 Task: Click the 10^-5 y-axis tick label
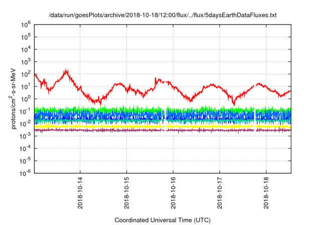[25, 161]
